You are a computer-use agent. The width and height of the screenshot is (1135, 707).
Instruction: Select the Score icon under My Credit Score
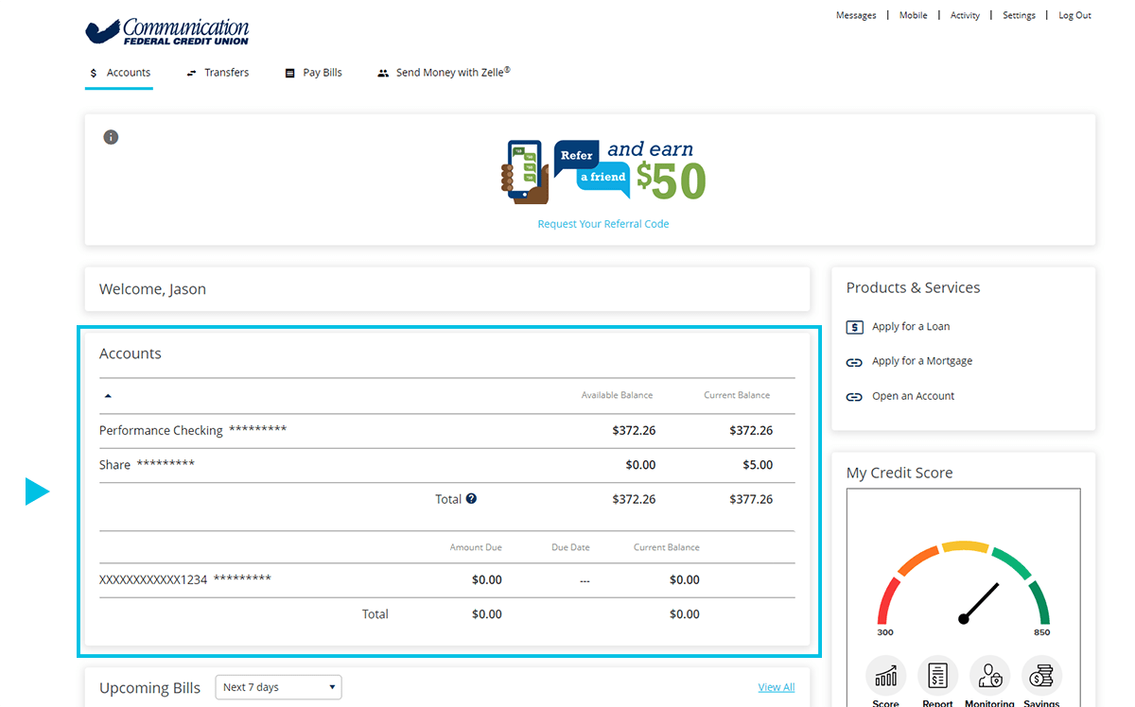[x=885, y=676]
